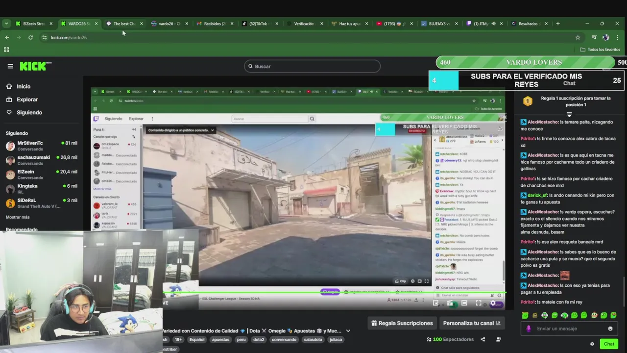Select the apuestas tag

[220, 339]
